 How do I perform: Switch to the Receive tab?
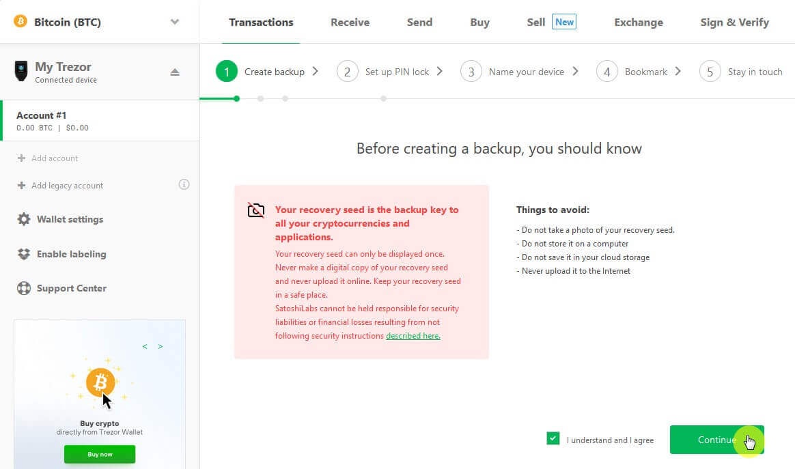click(350, 23)
